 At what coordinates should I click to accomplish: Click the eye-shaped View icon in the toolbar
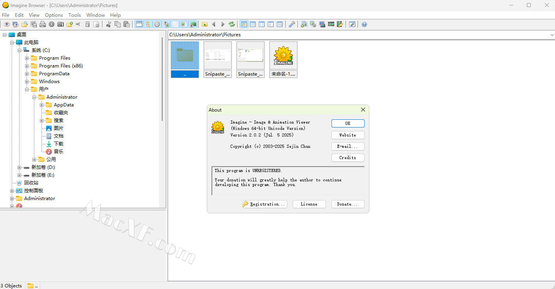click(x=7, y=24)
